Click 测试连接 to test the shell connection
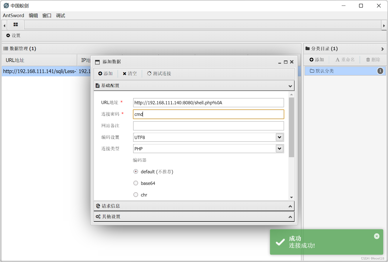 (159, 74)
